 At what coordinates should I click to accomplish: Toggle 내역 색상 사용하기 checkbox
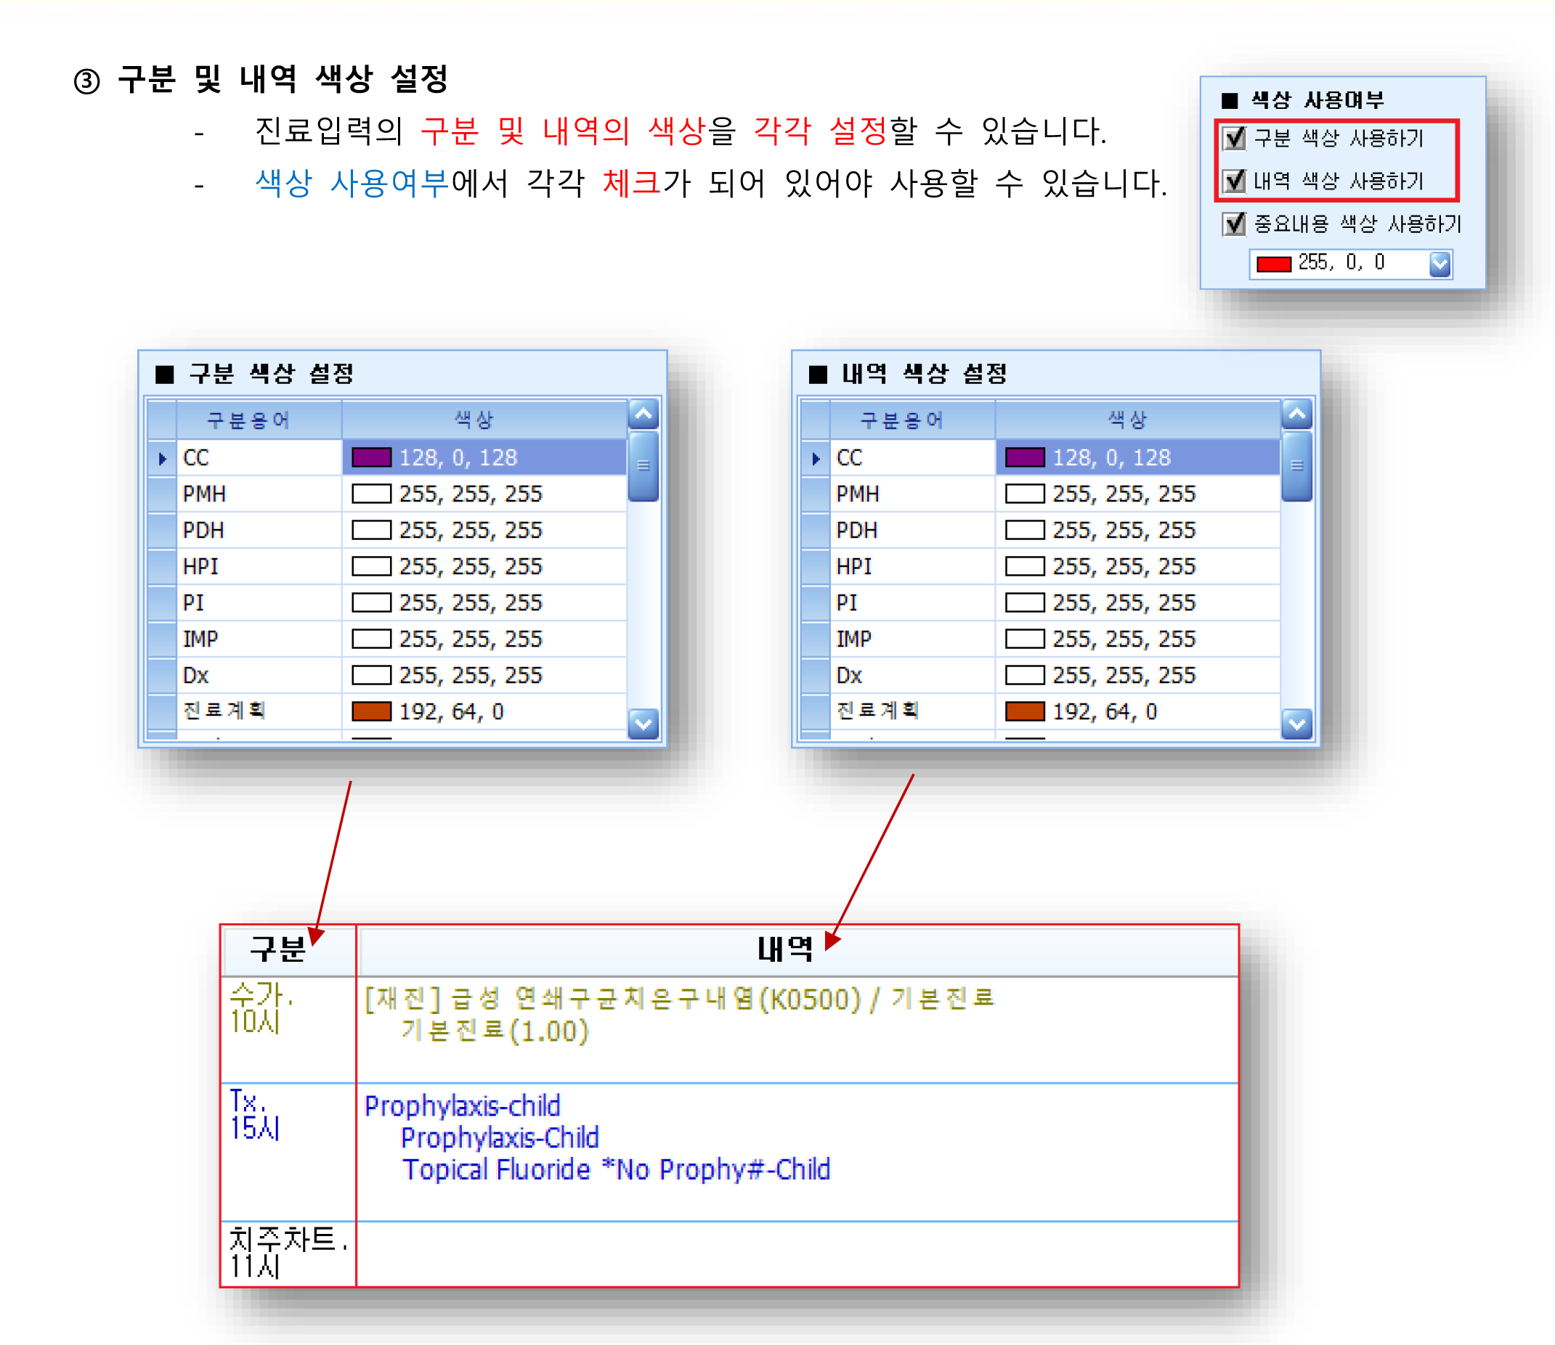pos(1235,181)
